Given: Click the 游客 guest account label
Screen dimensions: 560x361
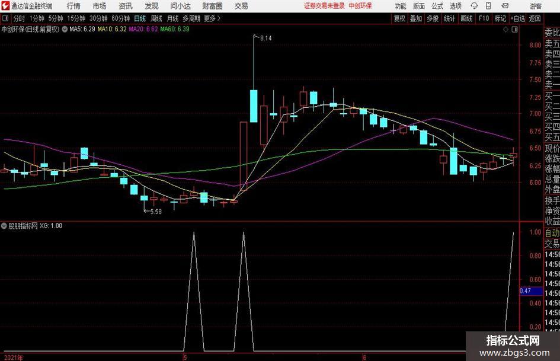Looking at the screenshot, I should point(536,6).
